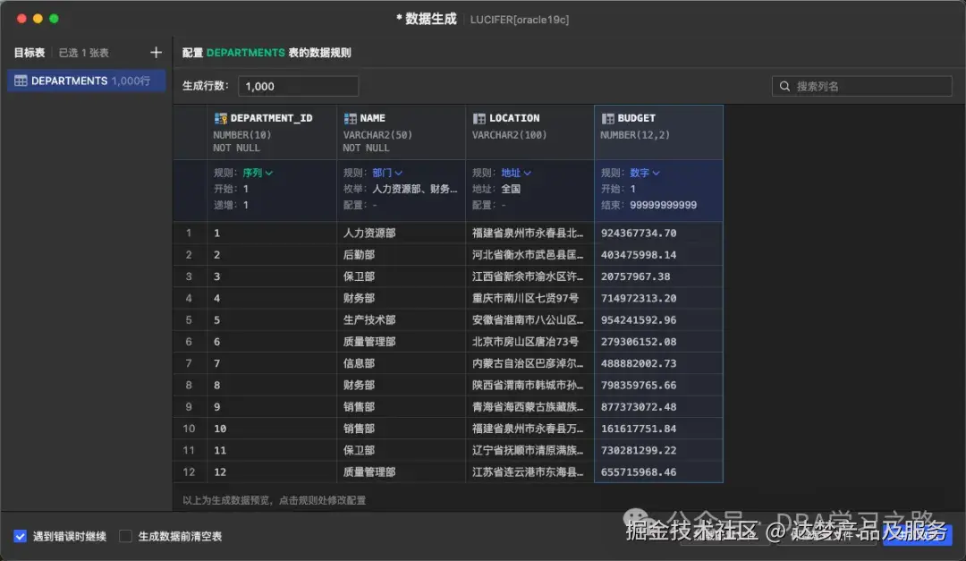Click the DEPARTMENT_ID column key icon

(x=221, y=118)
